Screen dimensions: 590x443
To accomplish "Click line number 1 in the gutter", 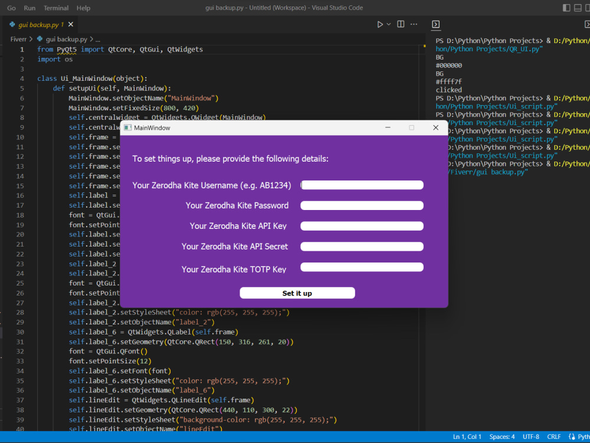I will pos(22,50).
